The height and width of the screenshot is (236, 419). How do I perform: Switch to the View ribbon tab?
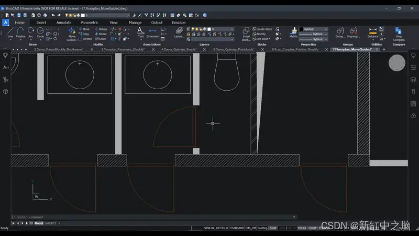coord(114,23)
